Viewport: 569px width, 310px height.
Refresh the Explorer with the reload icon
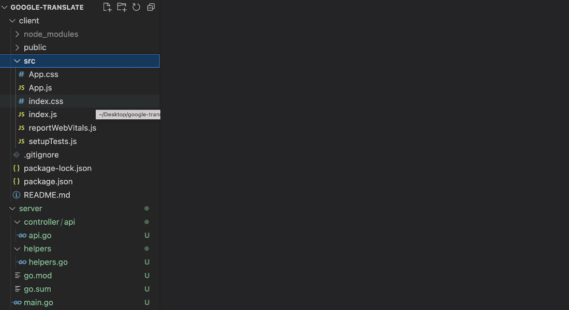tap(136, 7)
